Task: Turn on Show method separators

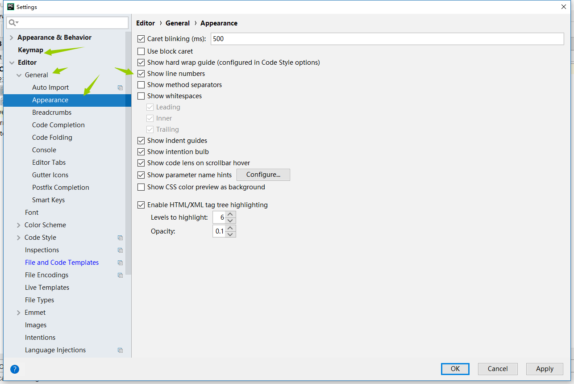Action: coord(141,85)
